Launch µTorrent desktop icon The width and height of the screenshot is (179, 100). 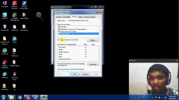(5, 51)
